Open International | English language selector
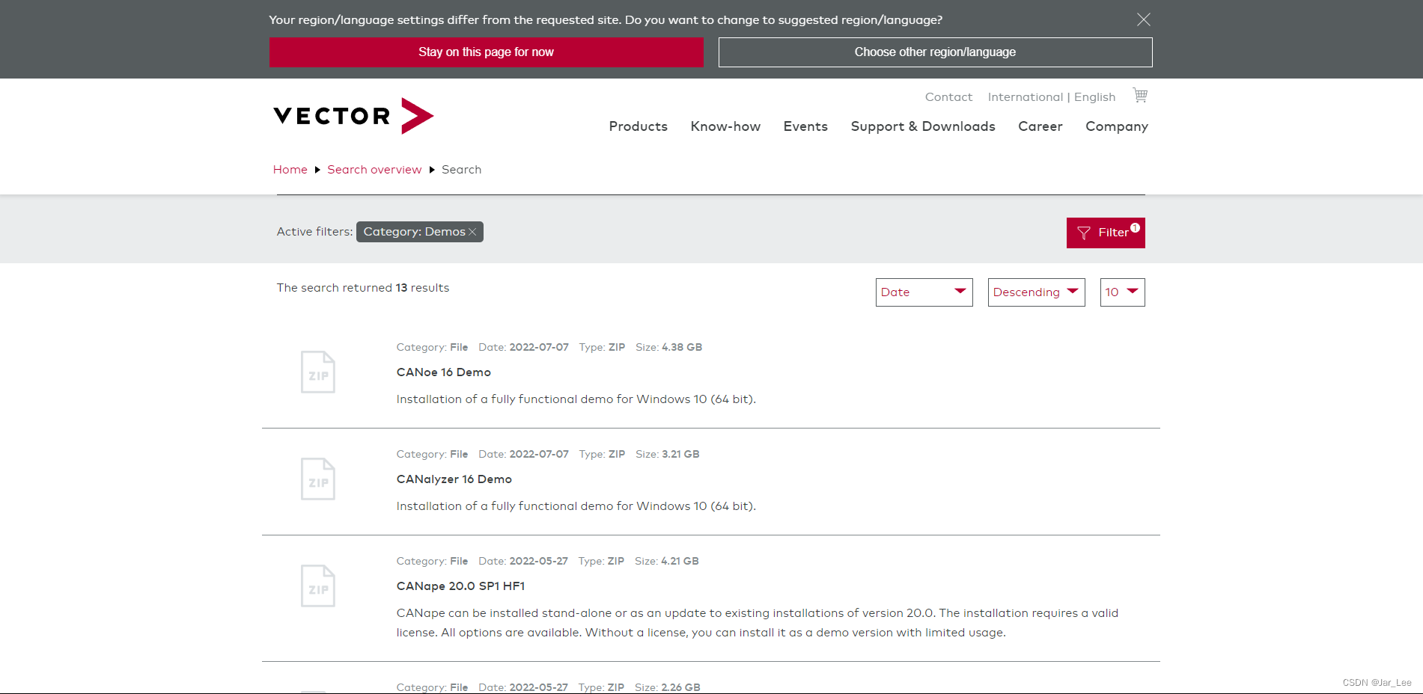The image size is (1423, 694). click(1051, 97)
